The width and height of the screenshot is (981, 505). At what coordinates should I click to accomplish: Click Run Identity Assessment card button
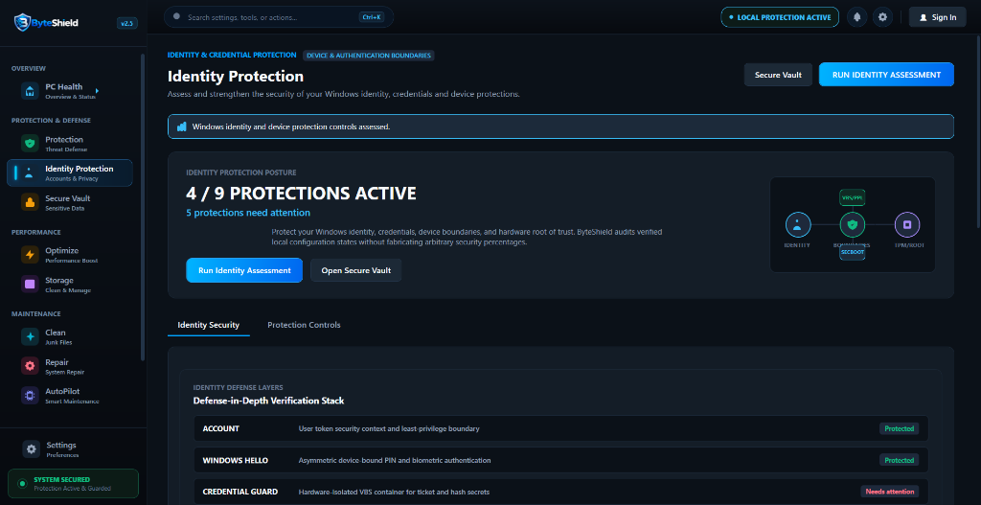coord(244,270)
